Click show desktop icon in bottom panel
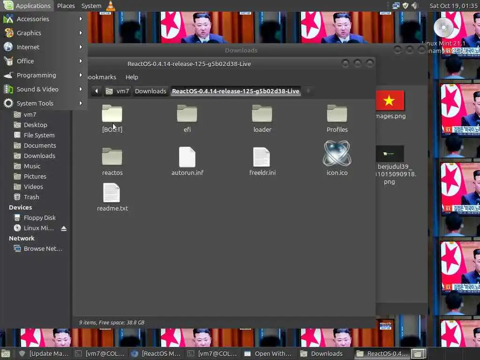480x360 pixels. click(6, 353)
